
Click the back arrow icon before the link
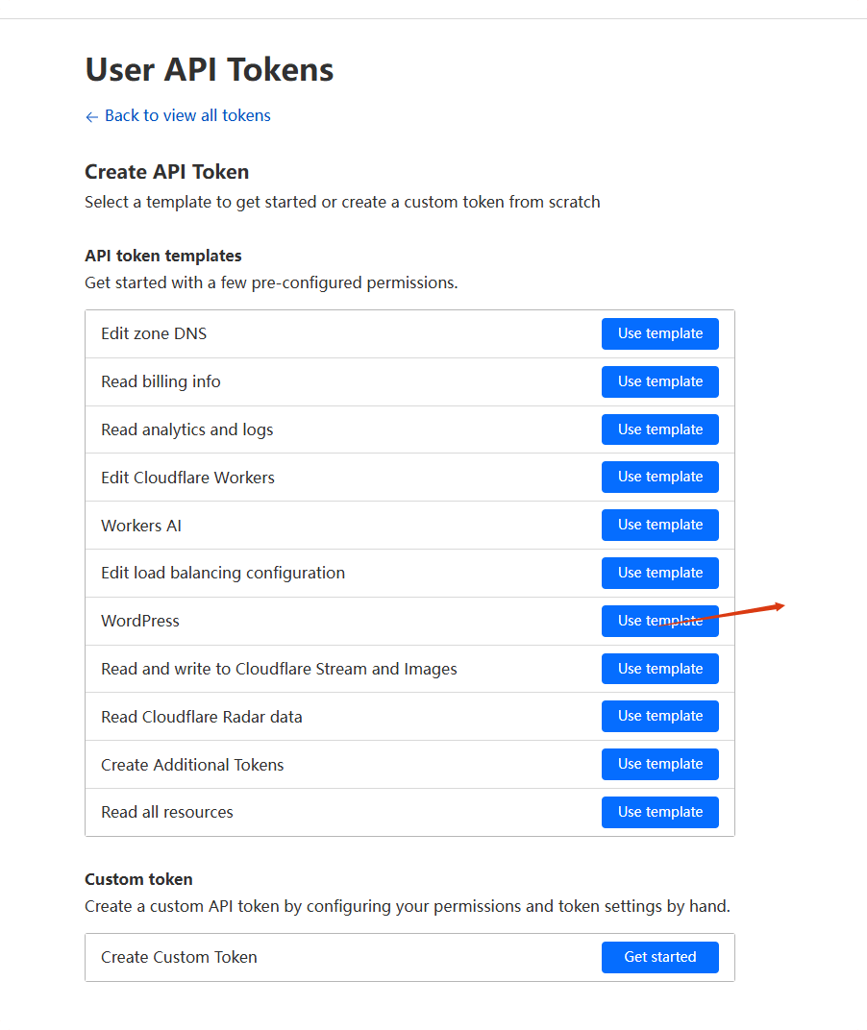coord(91,117)
